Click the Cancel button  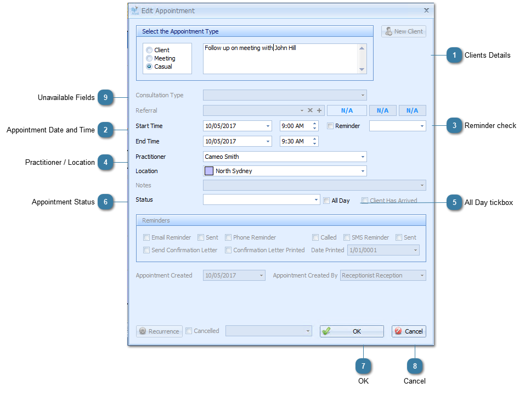tap(409, 331)
